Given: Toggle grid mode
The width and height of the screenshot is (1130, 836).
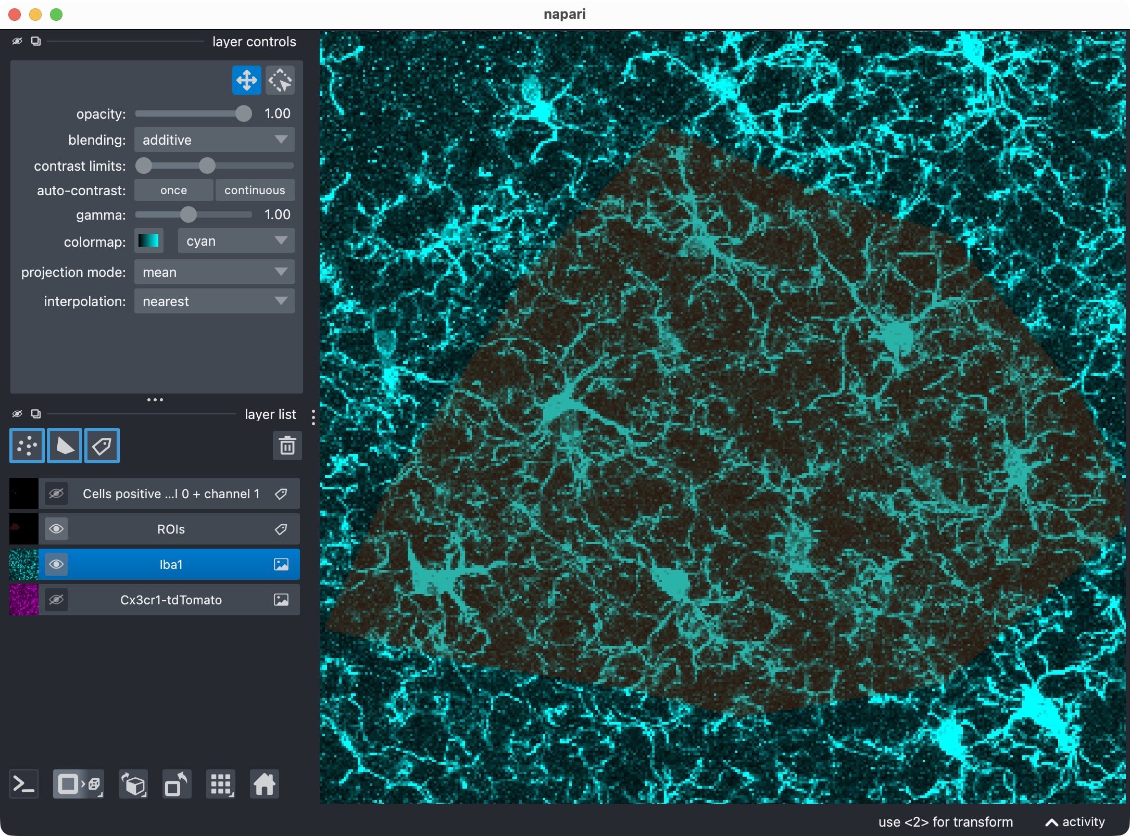Looking at the screenshot, I should pyautogui.click(x=221, y=784).
